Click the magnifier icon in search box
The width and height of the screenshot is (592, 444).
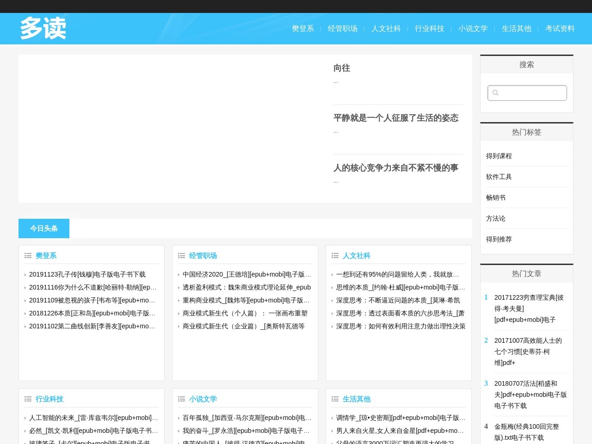point(495,93)
